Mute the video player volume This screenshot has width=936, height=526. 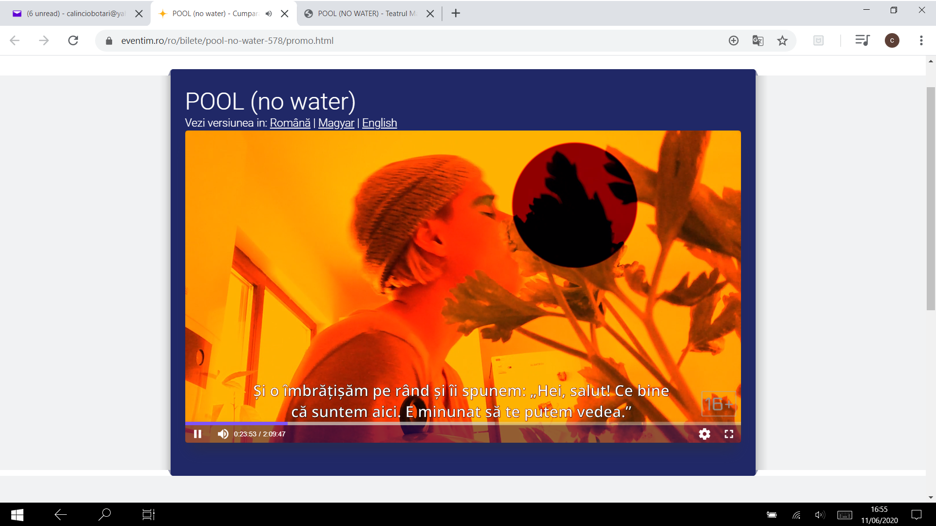[x=223, y=434]
